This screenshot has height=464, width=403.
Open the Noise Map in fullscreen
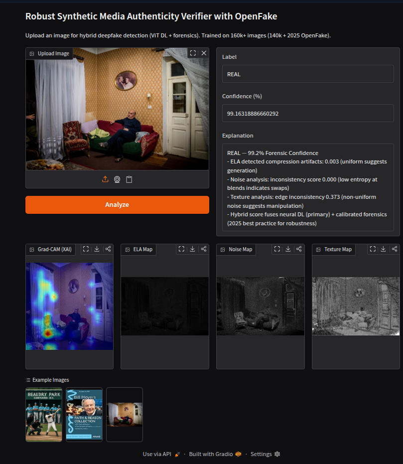coord(276,249)
